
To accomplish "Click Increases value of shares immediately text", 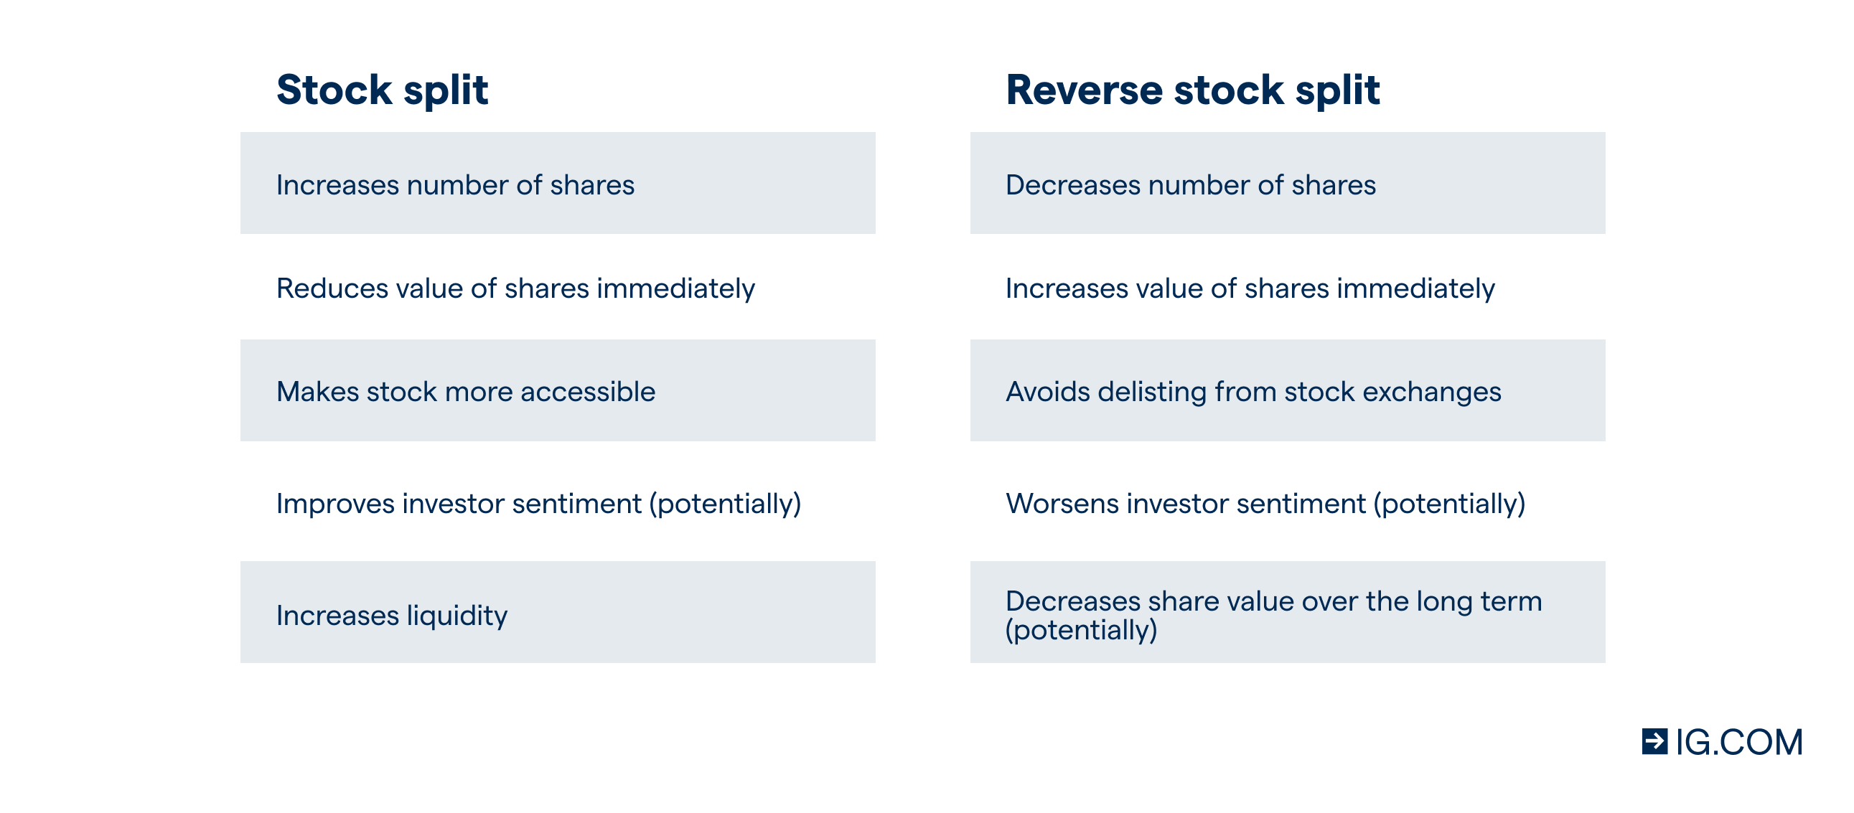I will click(1250, 288).
